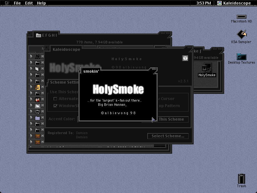Open the system menu at the menu bar's left end
257x193 pixels.
pos(7,3)
